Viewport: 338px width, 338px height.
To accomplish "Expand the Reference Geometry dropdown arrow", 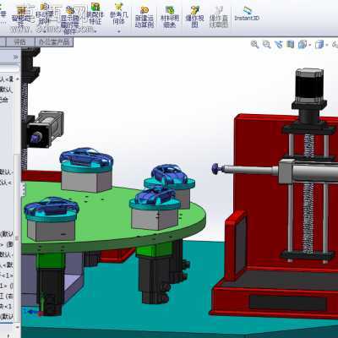I will click(x=119, y=31).
